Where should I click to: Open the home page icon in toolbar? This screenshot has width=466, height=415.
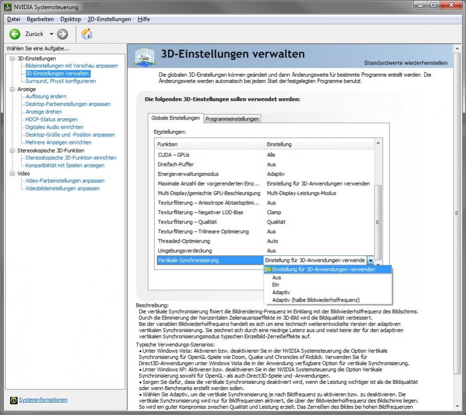pyautogui.click(x=87, y=34)
